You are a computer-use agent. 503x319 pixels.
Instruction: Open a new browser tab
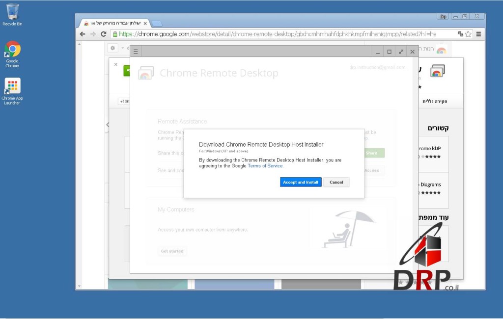click(x=157, y=23)
